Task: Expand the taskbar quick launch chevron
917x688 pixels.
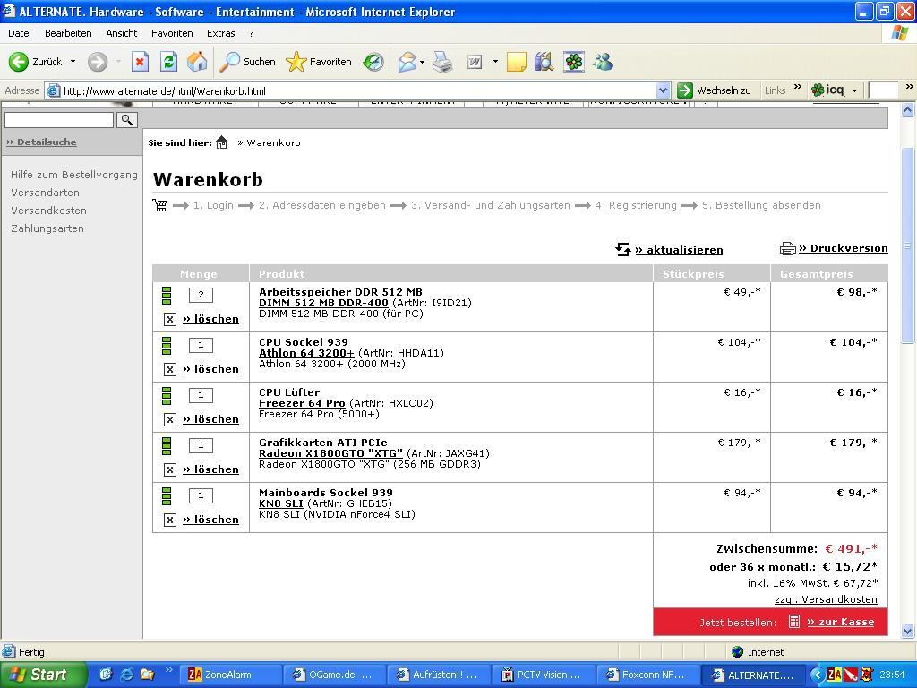Action: 169,670
